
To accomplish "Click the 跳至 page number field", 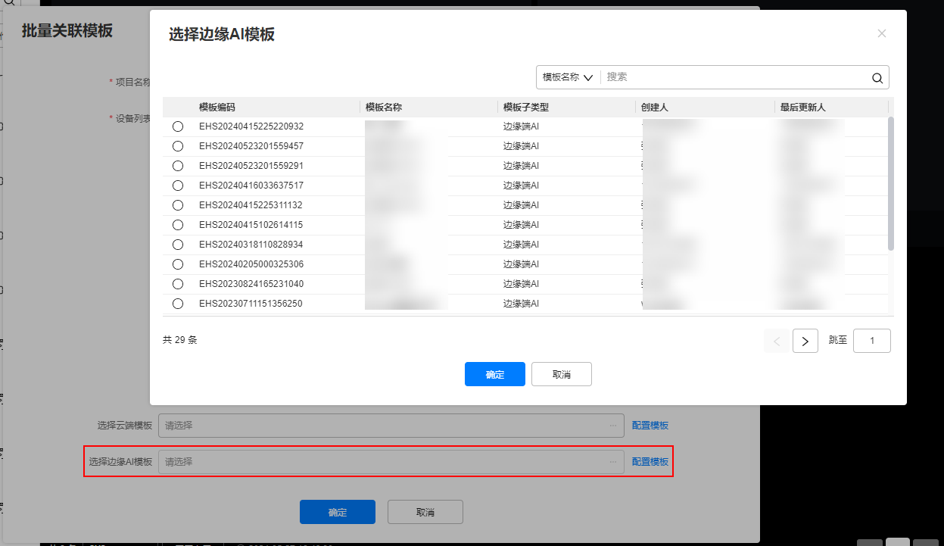I will point(872,341).
